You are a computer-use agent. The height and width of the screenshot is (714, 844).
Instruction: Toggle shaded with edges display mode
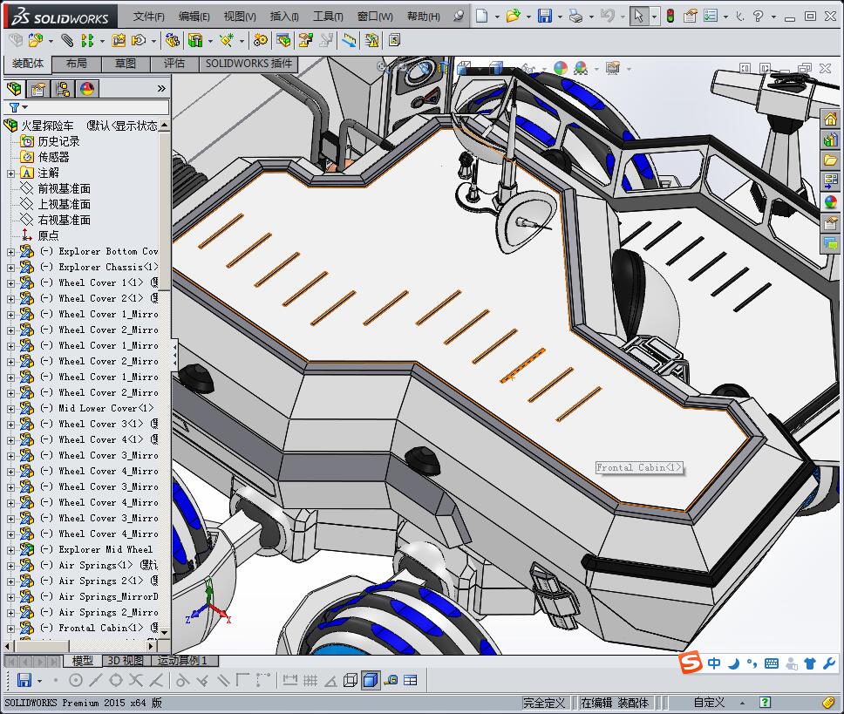tap(370, 680)
